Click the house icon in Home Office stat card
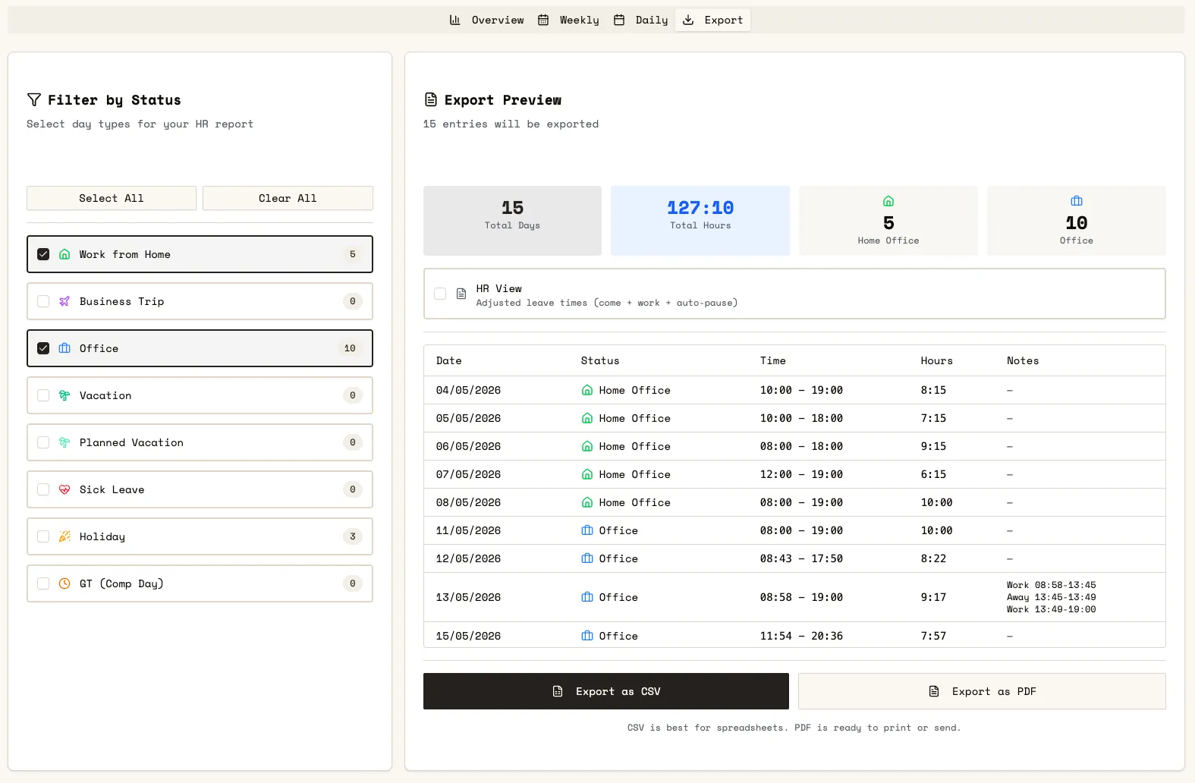This screenshot has height=783, width=1195. click(888, 201)
